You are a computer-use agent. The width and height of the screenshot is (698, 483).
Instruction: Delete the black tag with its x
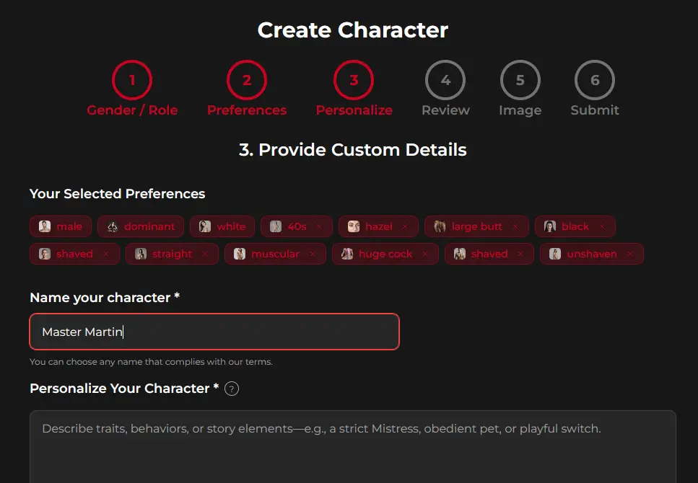602,226
